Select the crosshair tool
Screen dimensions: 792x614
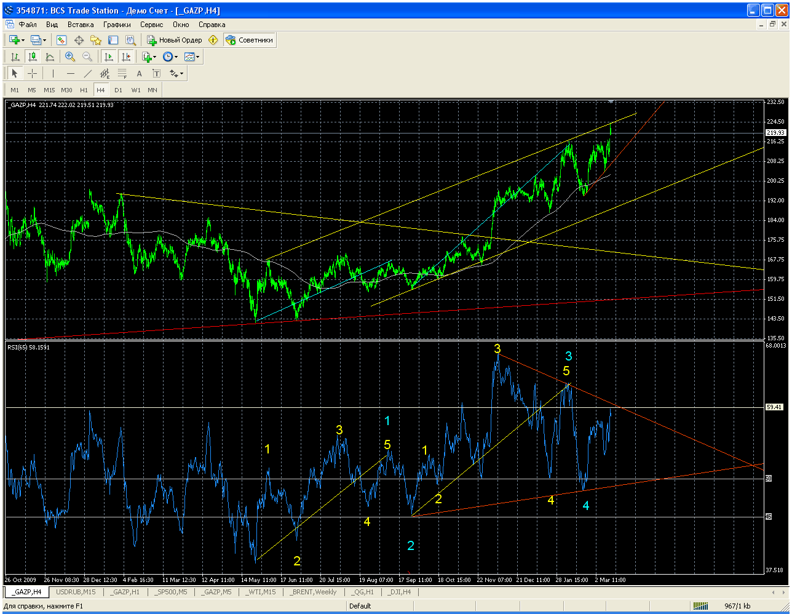click(x=33, y=73)
